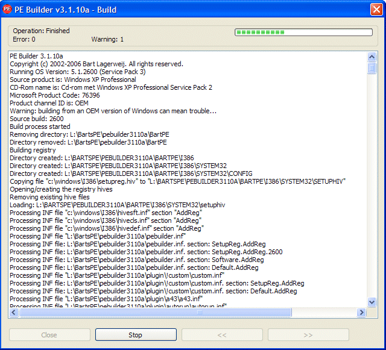
Task: Click the << previous button
Action: [x=222, y=335]
